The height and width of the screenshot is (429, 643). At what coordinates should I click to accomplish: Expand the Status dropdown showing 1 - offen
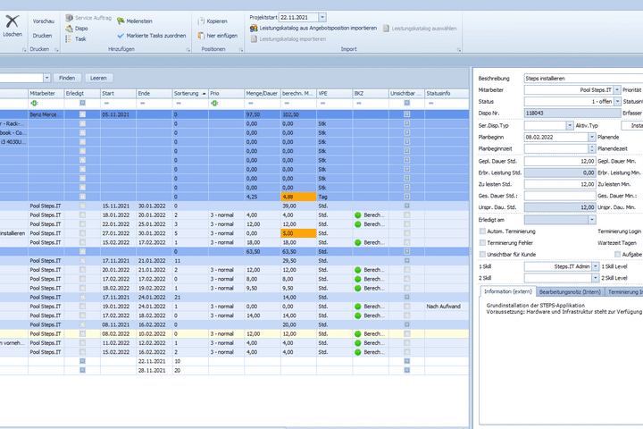(616, 102)
